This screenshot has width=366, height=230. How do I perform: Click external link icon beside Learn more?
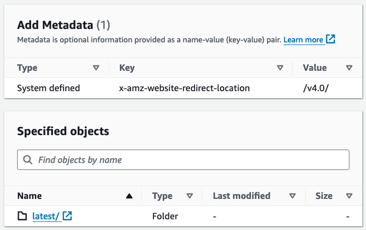331,39
